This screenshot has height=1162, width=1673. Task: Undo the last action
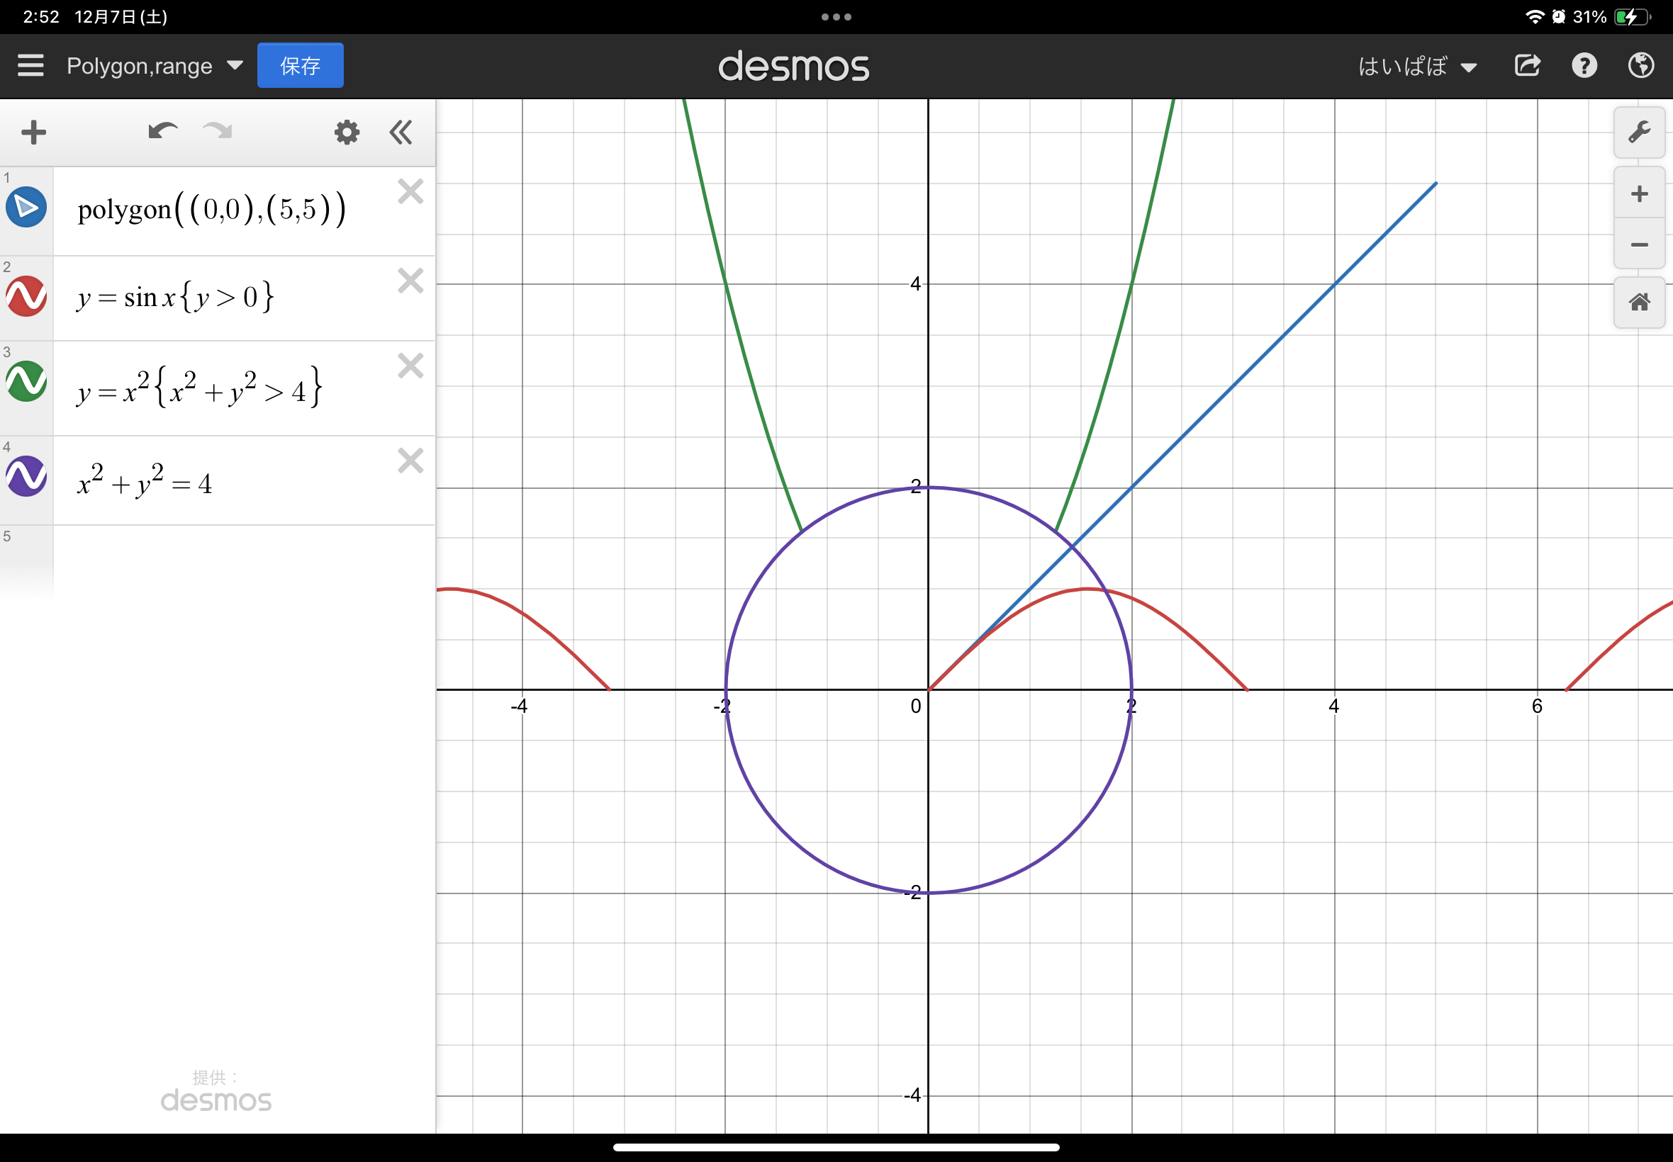(x=162, y=132)
